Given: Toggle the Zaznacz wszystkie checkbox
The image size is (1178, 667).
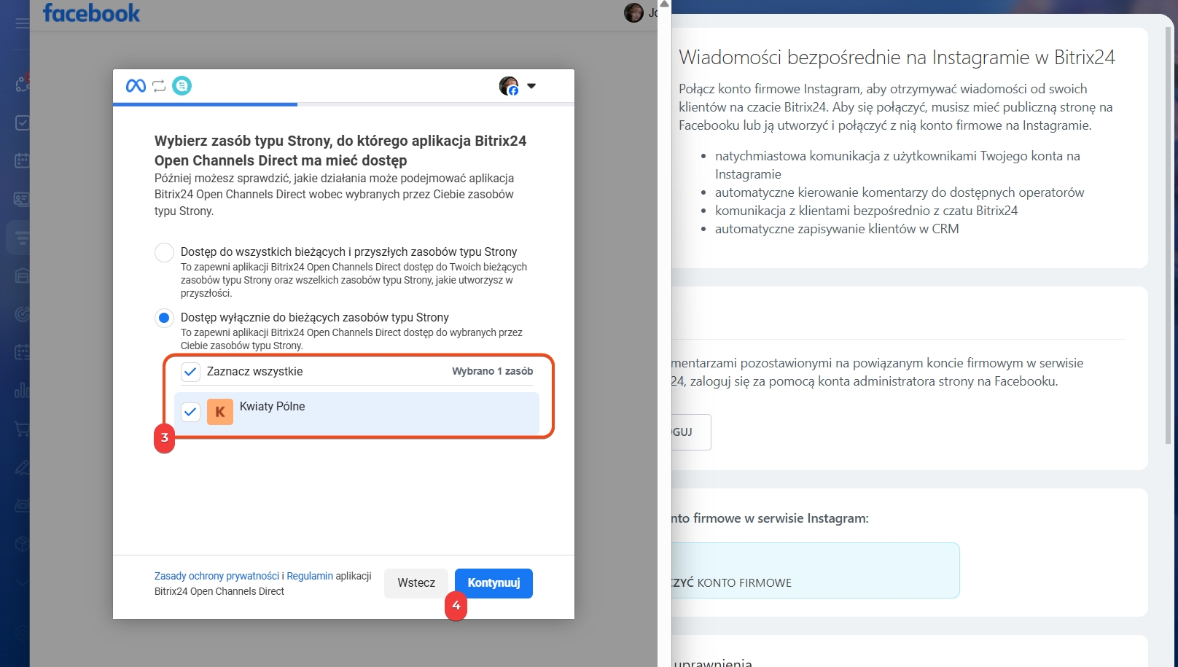Looking at the screenshot, I should click(x=190, y=372).
